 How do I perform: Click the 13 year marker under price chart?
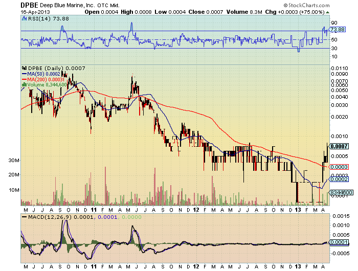298,210
